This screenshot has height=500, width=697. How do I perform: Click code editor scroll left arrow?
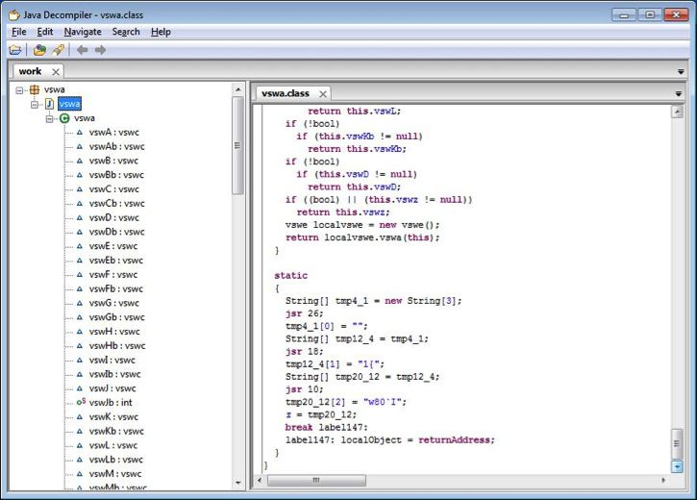[260, 481]
